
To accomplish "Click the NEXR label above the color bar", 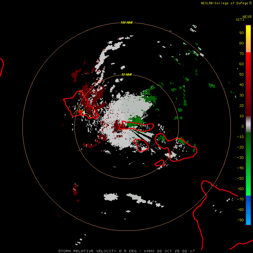I will pos(247,17).
